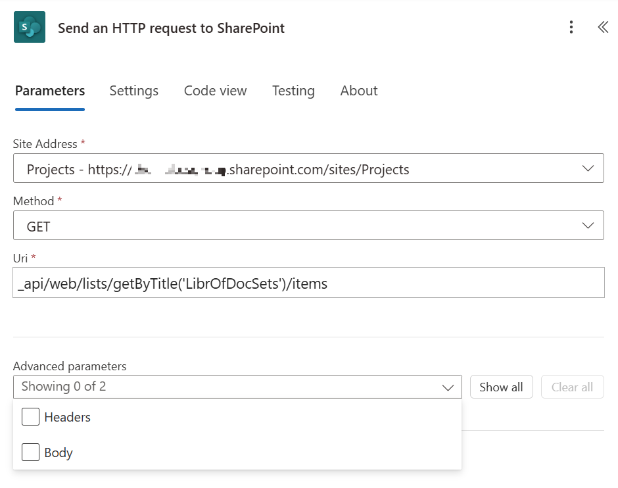This screenshot has height=488, width=618.
Task: Click the Showing 0 of 2 combo box
Action: point(197,387)
